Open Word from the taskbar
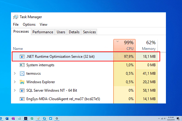 pos(7,118)
